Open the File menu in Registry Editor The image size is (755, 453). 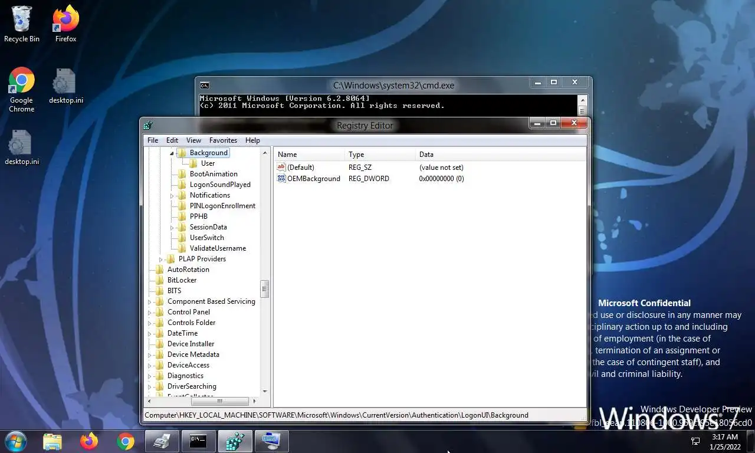[x=153, y=140]
